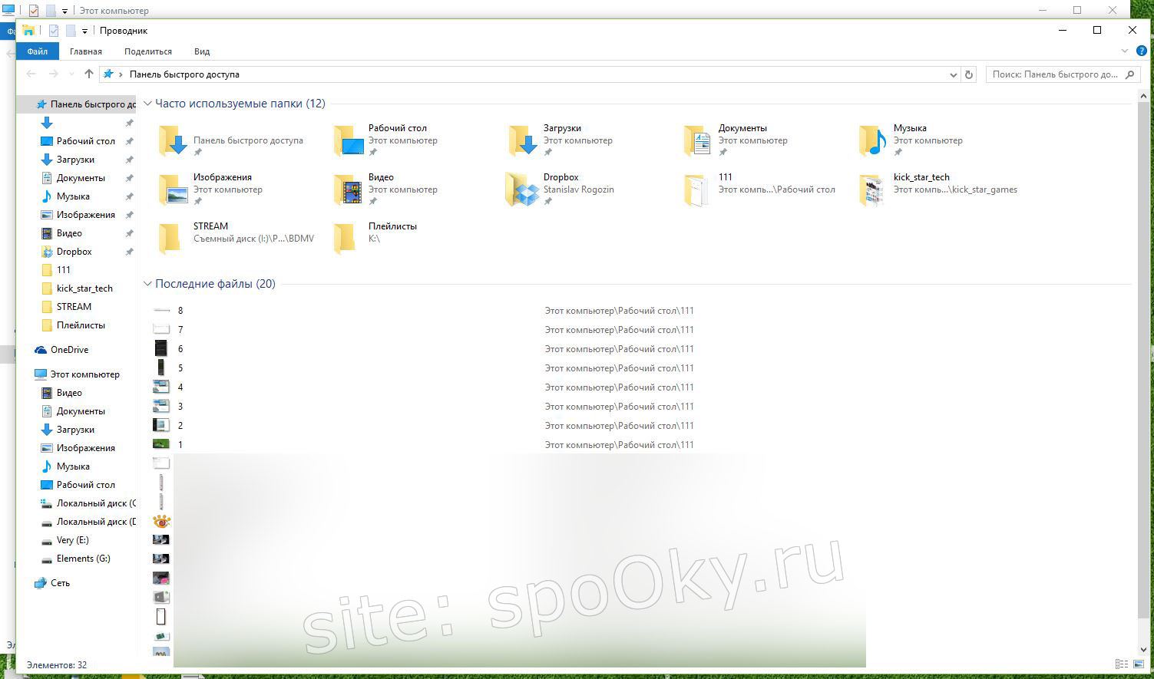Switch to the Главная ribbon tab
This screenshot has width=1154, height=679.
[86, 51]
